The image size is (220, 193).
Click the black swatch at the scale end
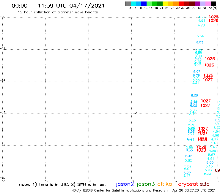213,4
